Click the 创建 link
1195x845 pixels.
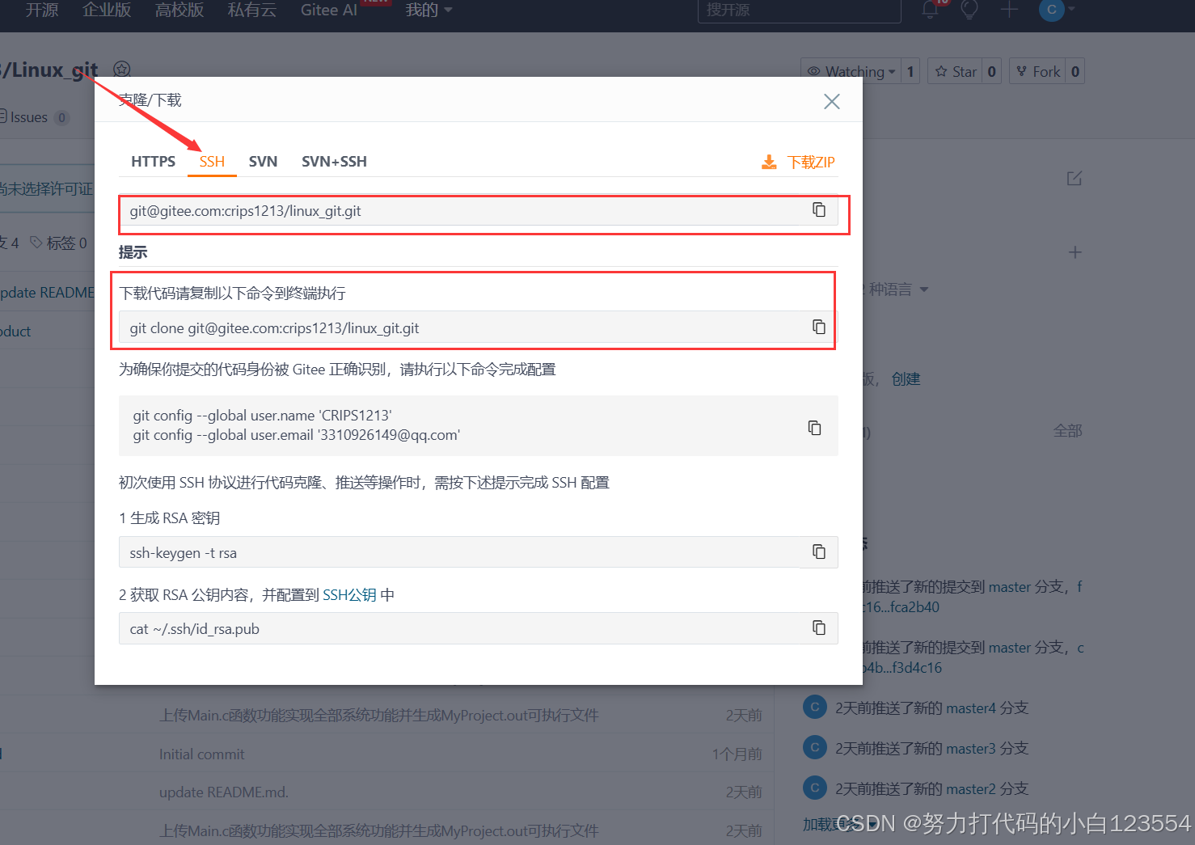coord(906,379)
